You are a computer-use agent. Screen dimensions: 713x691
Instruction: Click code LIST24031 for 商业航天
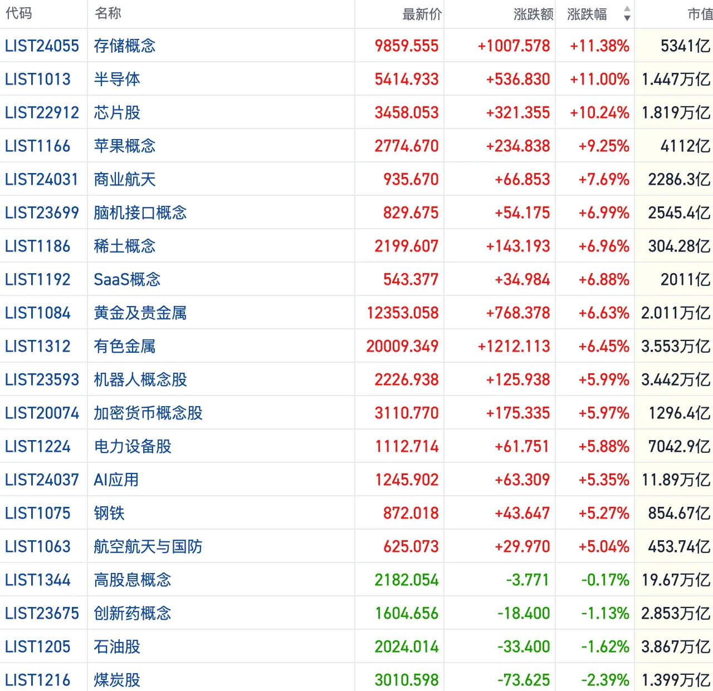pos(42,179)
